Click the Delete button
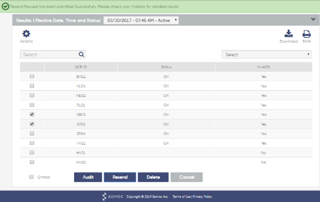The height and width of the screenshot is (202, 320). (153, 177)
